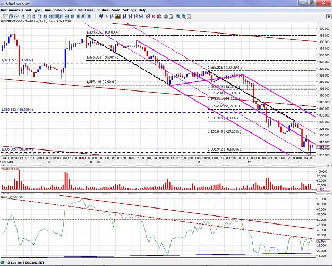Click the zoom in magnifier icon

pos(178,16)
